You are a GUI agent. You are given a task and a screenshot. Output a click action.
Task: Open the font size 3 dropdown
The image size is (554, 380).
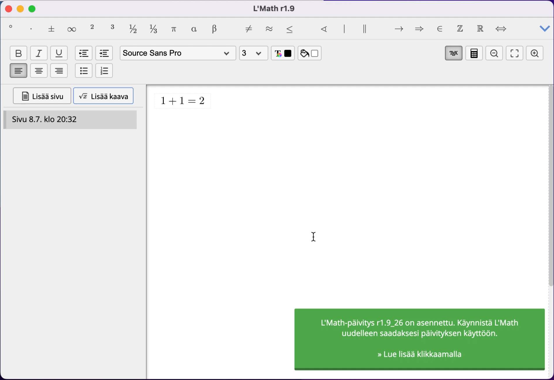[x=254, y=53]
